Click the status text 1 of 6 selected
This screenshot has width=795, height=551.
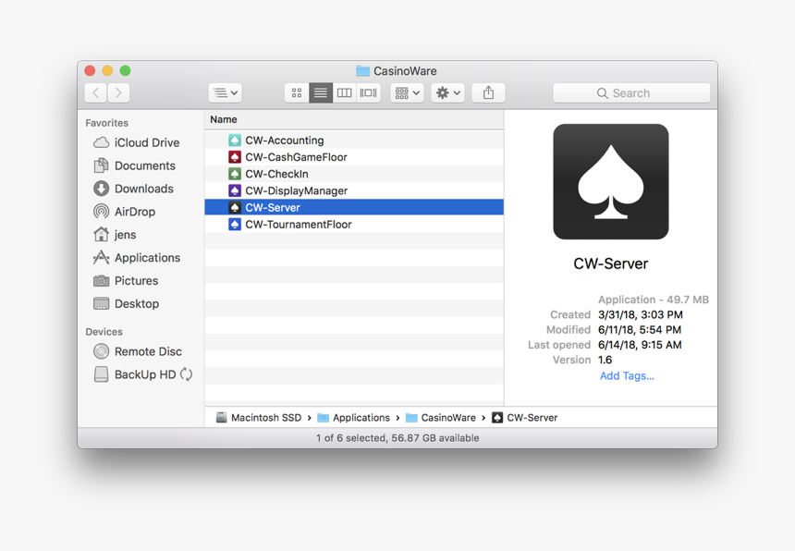(x=352, y=438)
